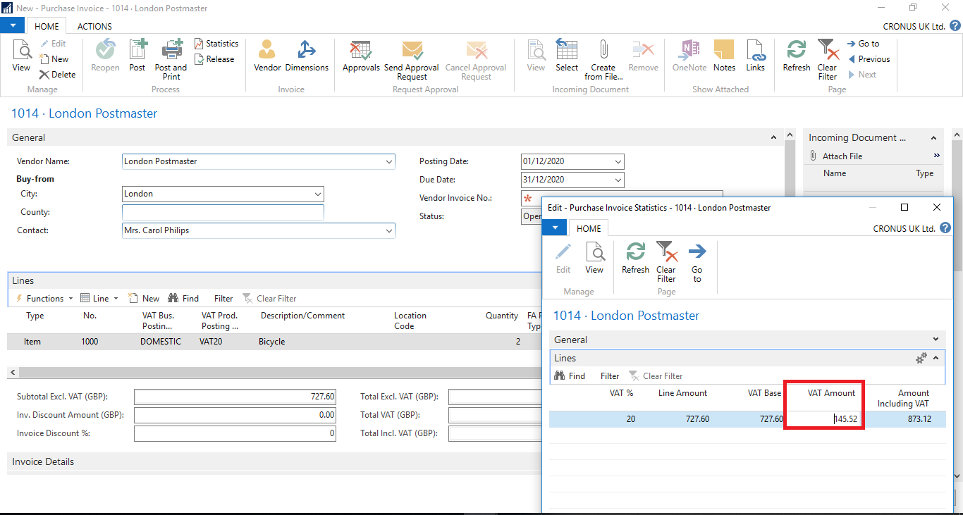This screenshot has width=963, height=515.
Task: Click the Quantity column header
Action: 502,316
